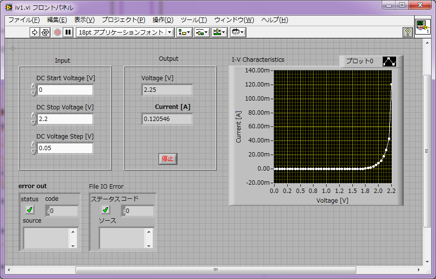Click the window's vertical scrollbar thumb
Image resolution: width=436 pixels, height=279 pixels.
point(427,151)
